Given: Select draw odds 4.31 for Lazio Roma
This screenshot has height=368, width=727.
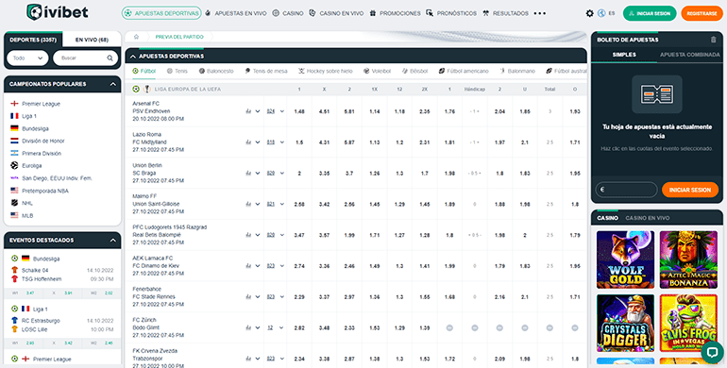Looking at the screenshot, I should 324,142.
